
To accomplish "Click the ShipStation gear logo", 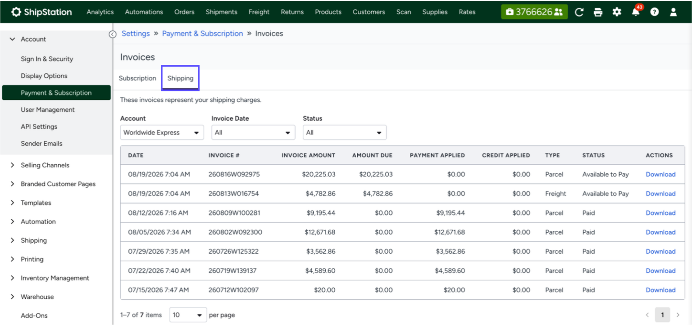I will click(x=16, y=12).
